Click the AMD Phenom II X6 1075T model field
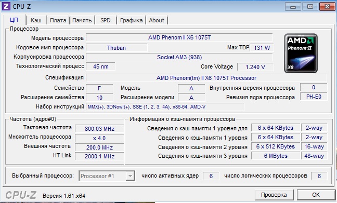Viewport: 337px width, 203px height. point(179,37)
